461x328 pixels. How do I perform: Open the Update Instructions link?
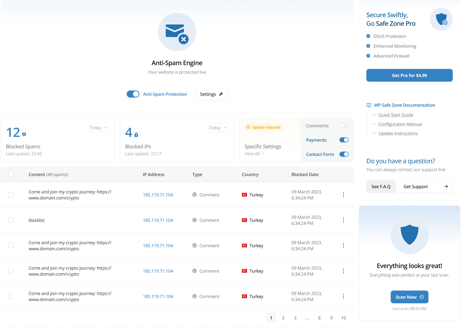coord(398,133)
